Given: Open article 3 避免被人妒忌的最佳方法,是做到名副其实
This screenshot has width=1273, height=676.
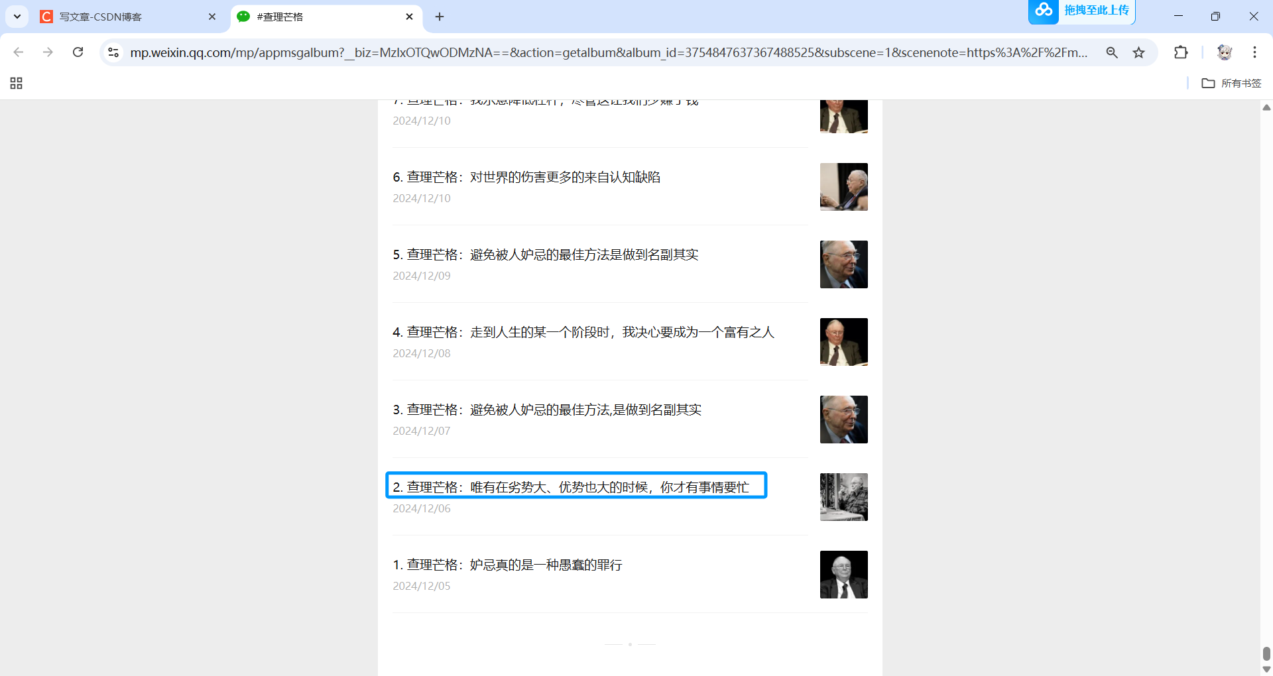Looking at the screenshot, I should pos(547,410).
